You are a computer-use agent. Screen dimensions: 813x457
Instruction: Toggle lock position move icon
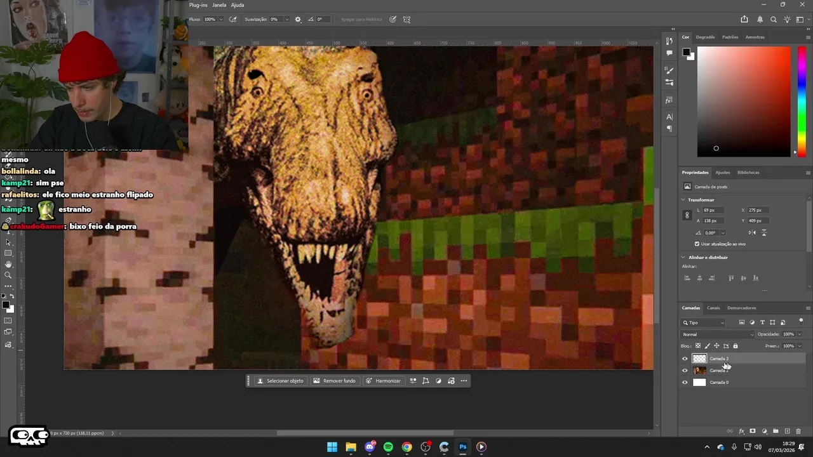click(716, 346)
